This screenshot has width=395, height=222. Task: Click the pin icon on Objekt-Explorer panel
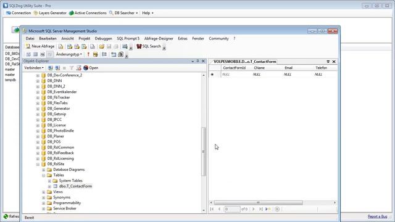point(197,61)
